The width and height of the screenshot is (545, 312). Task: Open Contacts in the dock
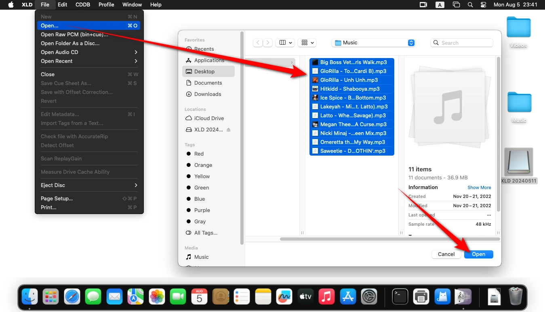tap(221, 297)
